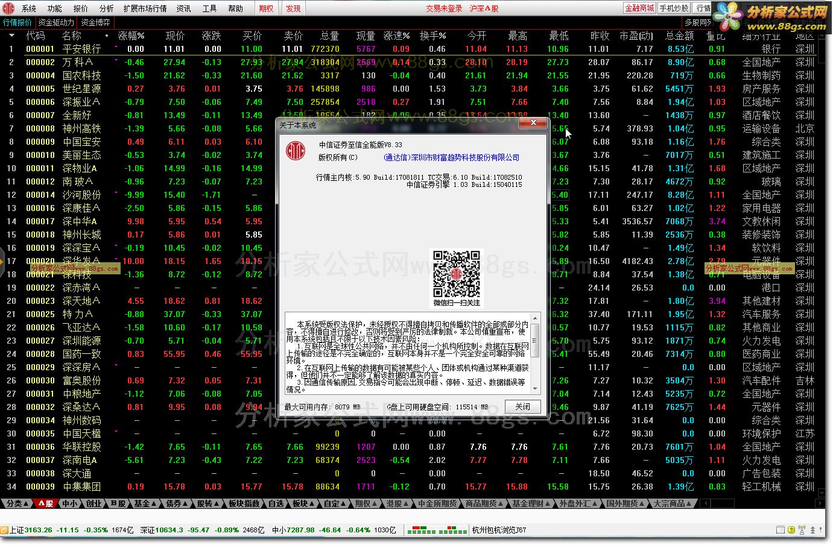Open the 系统 menu
Viewport: 833px width, 545px height.
coord(29,8)
